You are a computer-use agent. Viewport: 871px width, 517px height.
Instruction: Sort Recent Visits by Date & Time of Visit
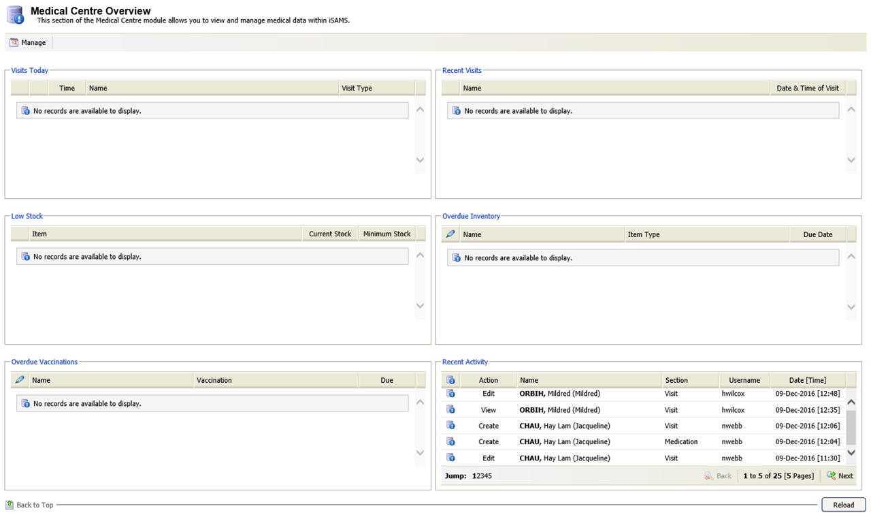tap(807, 88)
